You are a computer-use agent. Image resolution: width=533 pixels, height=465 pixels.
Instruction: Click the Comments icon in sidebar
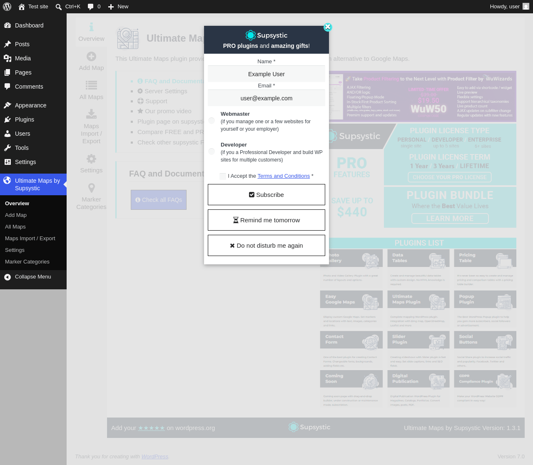[7, 87]
